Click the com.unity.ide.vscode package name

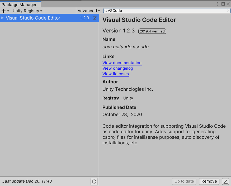pos(125,47)
